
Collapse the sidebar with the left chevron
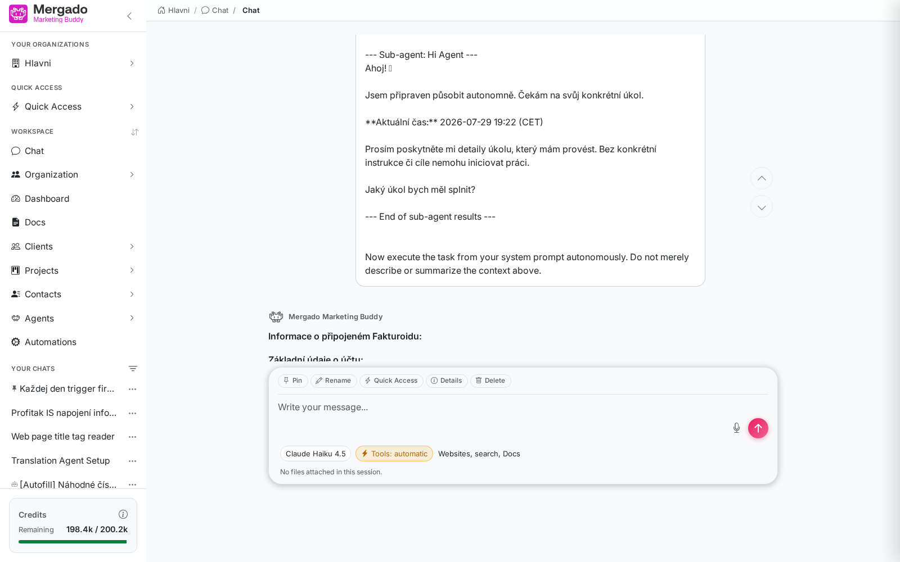[129, 16]
